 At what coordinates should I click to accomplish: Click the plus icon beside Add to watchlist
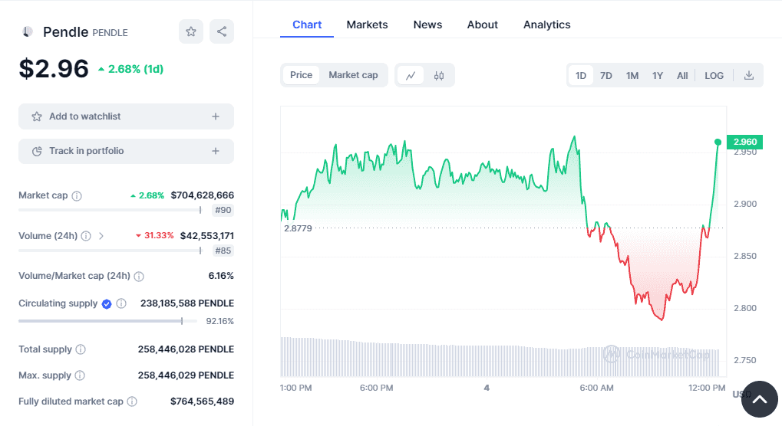(x=216, y=116)
